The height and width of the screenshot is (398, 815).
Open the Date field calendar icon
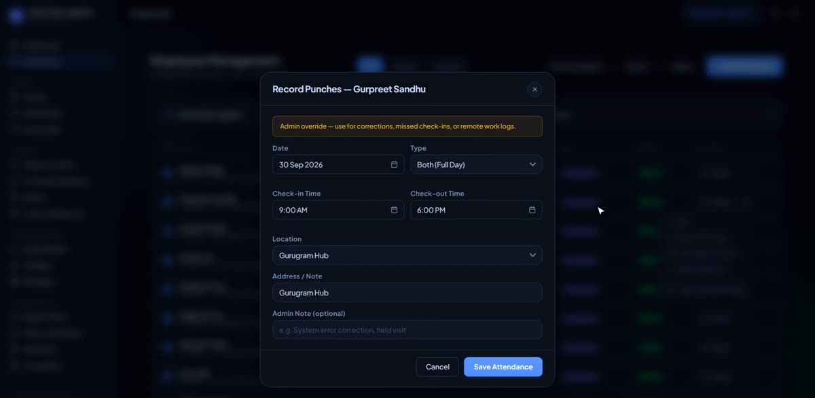pyautogui.click(x=394, y=164)
